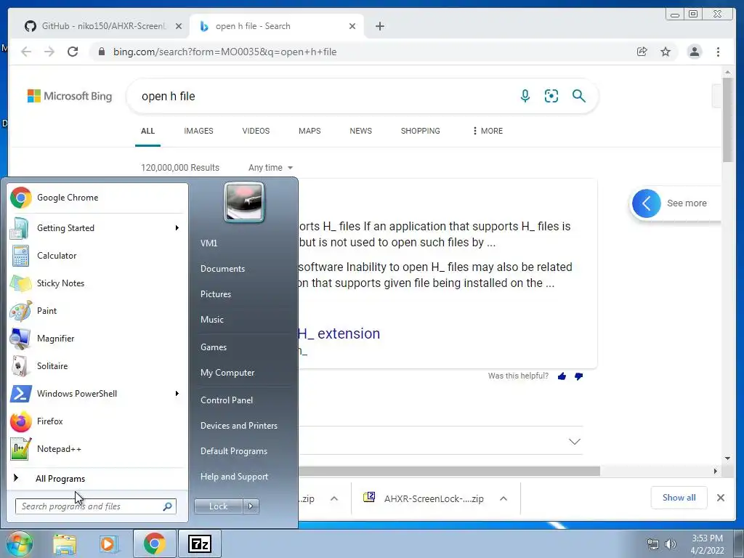Screen dimensions: 744x558
Task: Click the Chrome address bar URL
Action: point(225,52)
